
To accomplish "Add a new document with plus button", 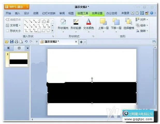I will coord(81,42).
